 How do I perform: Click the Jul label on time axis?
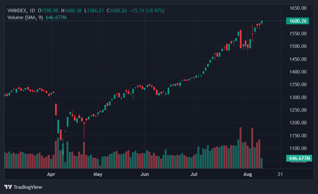click(194, 174)
